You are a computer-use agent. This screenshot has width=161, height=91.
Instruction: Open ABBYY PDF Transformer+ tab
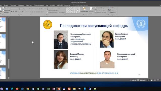(x=64, y=5)
